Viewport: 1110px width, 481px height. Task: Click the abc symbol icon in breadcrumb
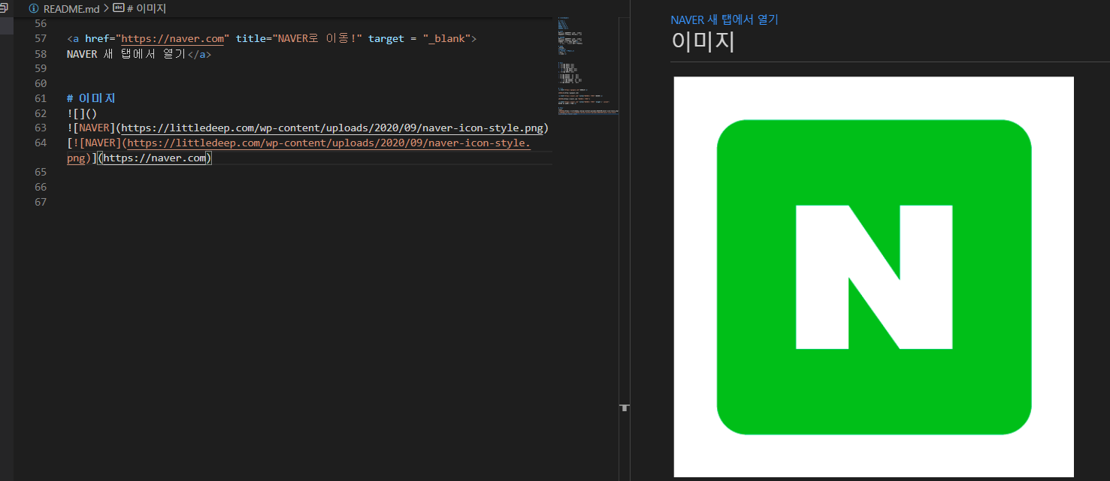pos(118,8)
